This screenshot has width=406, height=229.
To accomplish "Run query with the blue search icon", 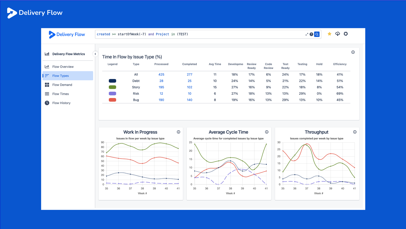I will point(317,34).
